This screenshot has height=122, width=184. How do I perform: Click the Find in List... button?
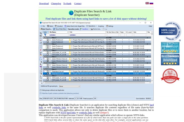click(x=96, y=29)
